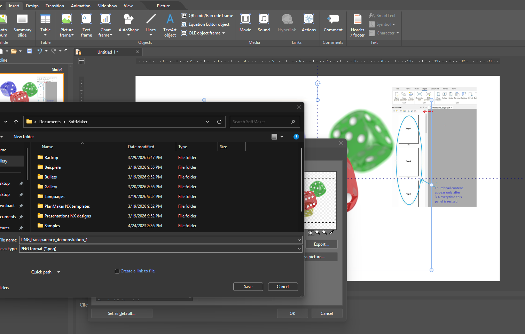Click the Export... button
Screen dimensions: 525x334
click(x=321, y=244)
